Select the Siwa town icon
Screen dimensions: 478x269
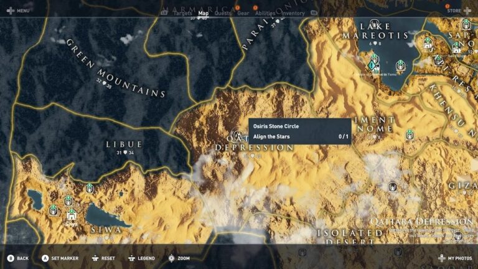pyautogui.click(x=72, y=214)
